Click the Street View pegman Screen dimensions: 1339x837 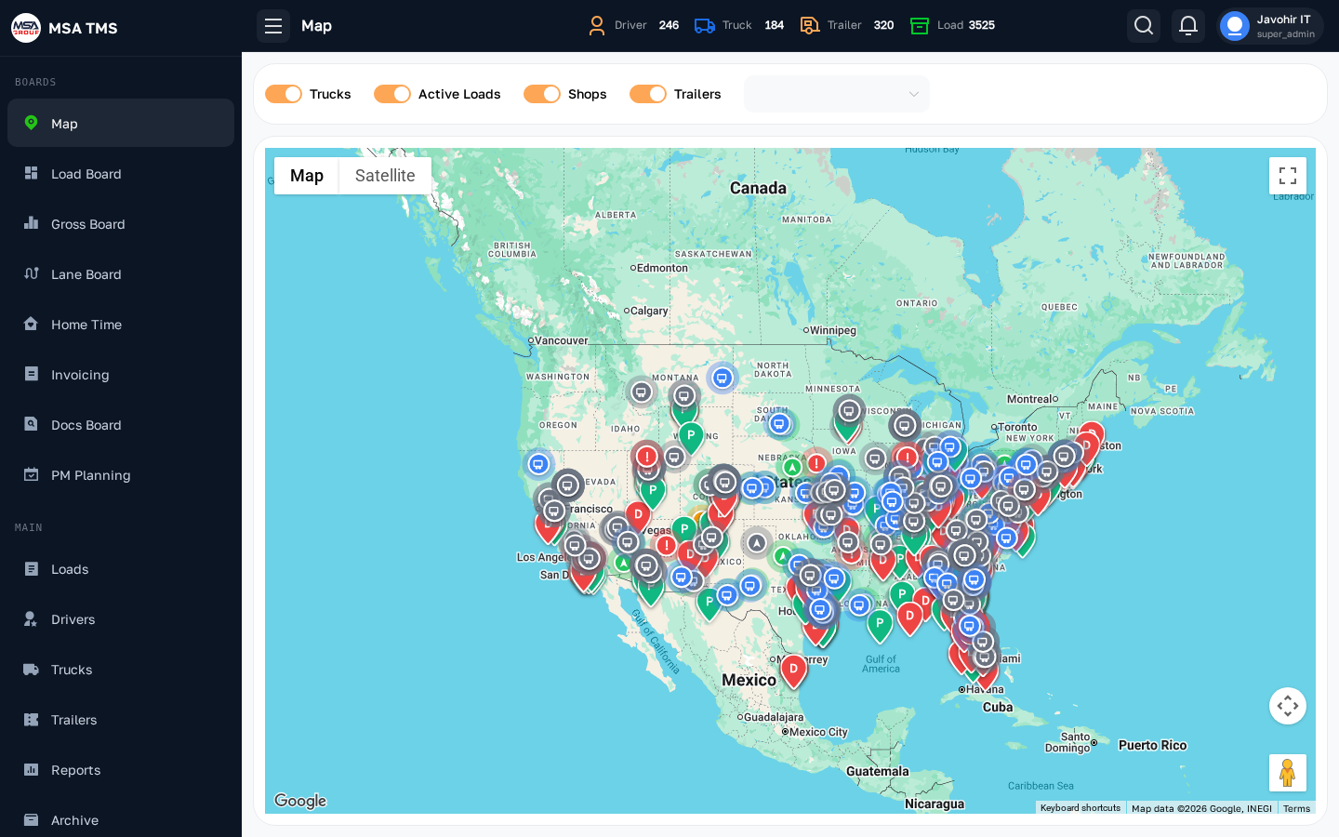(1288, 773)
